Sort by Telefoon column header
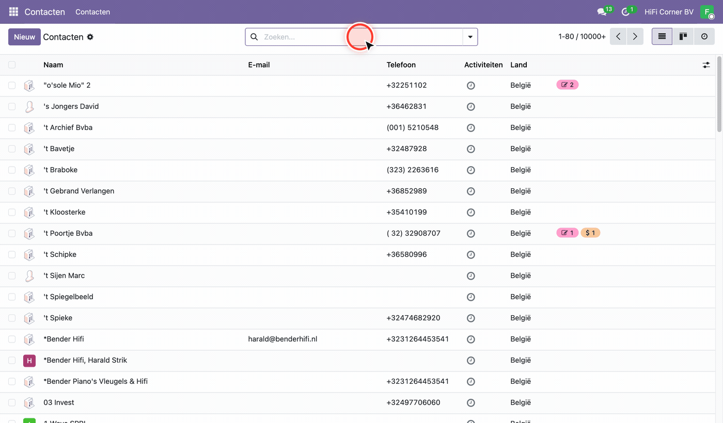723x423 pixels. point(401,64)
